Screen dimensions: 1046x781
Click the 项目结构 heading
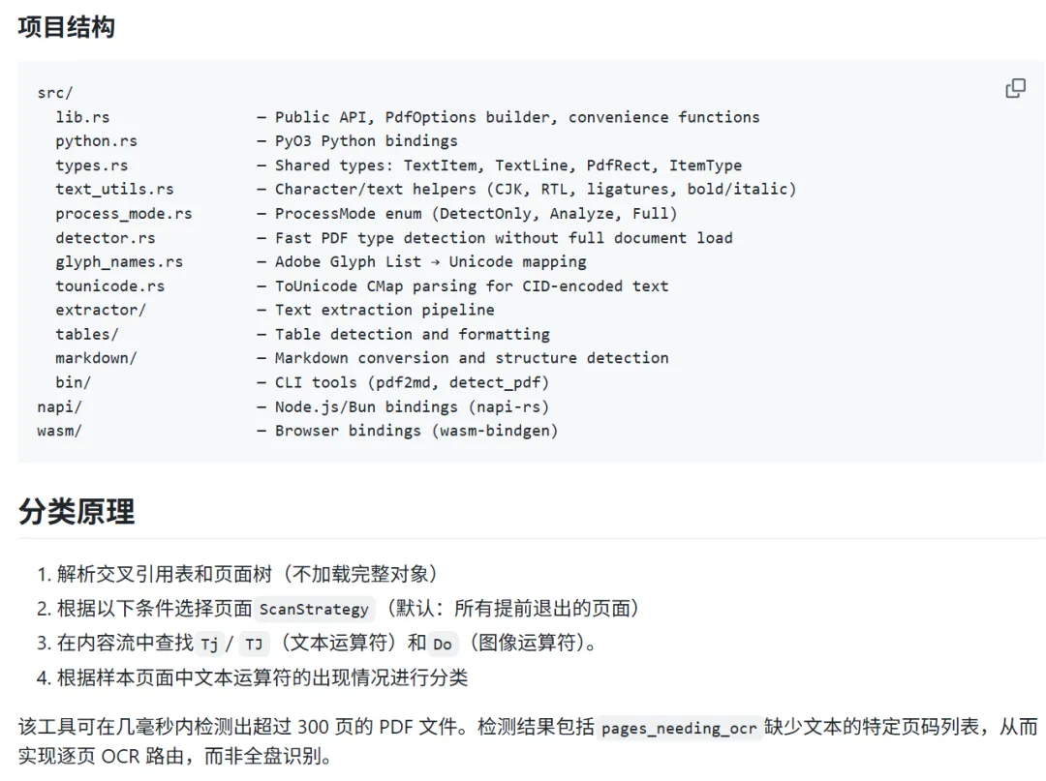point(66,27)
